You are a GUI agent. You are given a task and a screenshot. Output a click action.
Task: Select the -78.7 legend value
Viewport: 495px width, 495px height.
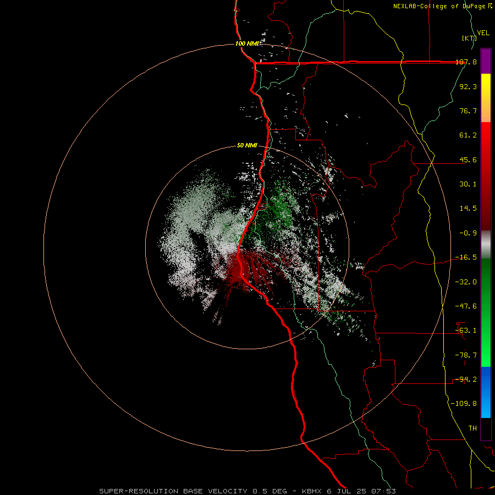click(x=466, y=355)
